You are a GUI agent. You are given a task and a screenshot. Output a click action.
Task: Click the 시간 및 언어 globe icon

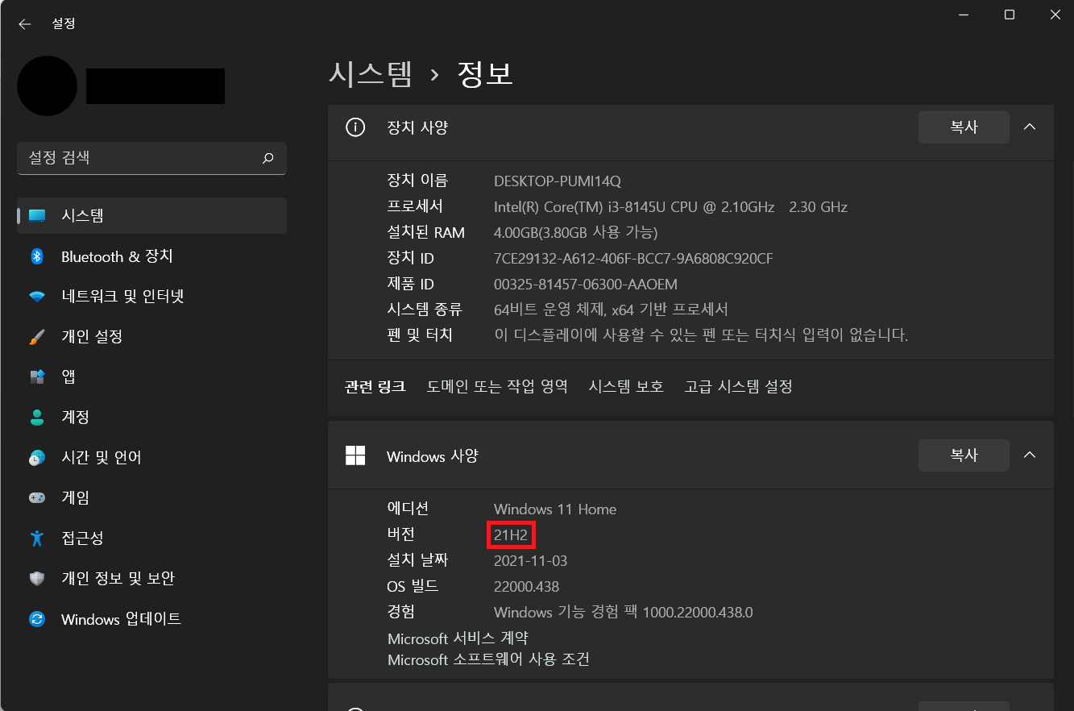click(x=37, y=458)
